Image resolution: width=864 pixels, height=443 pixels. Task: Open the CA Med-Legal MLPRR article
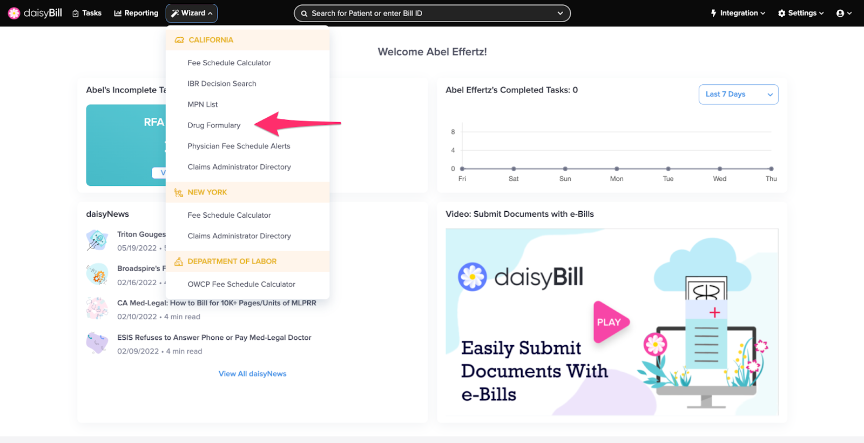217,303
